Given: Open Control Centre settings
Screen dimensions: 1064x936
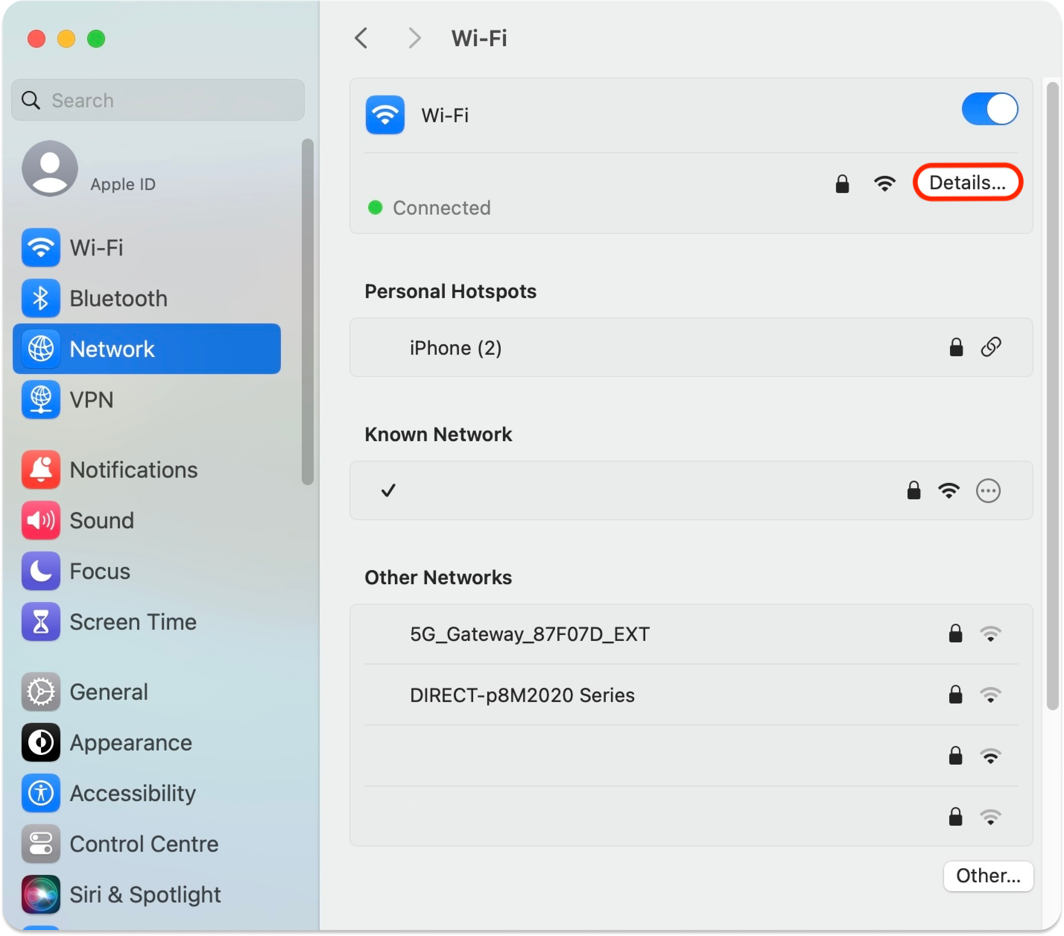Looking at the screenshot, I should (x=144, y=844).
